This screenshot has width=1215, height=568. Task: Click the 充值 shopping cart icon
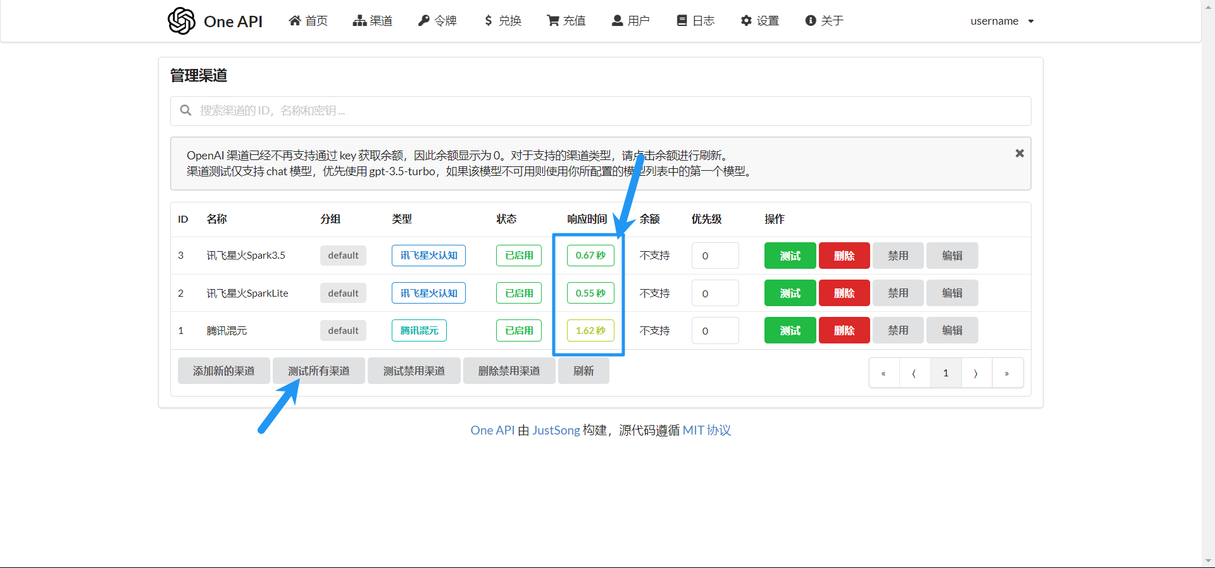pyautogui.click(x=552, y=21)
